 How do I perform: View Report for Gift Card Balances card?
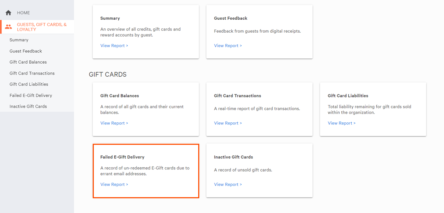click(114, 123)
